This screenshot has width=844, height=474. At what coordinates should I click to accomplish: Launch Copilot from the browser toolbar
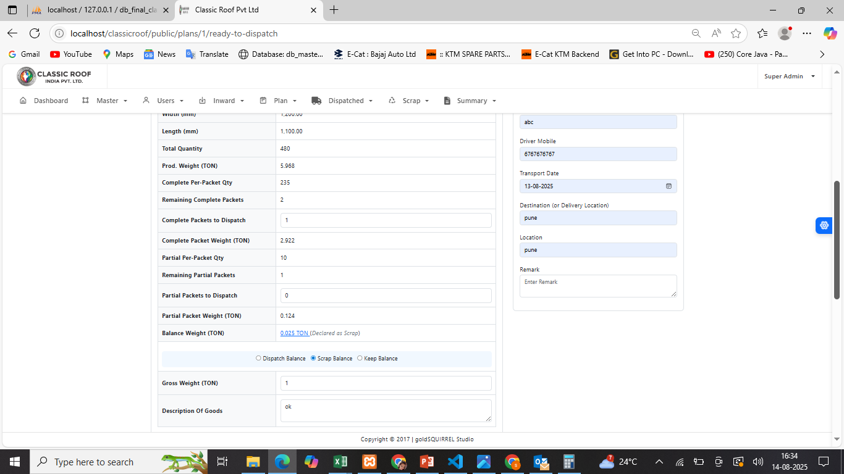point(830,33)
